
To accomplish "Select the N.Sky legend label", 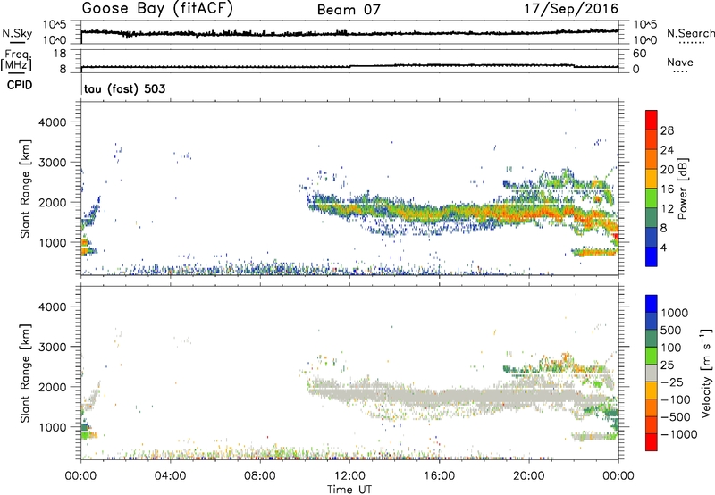I will [x=17, y=33].
